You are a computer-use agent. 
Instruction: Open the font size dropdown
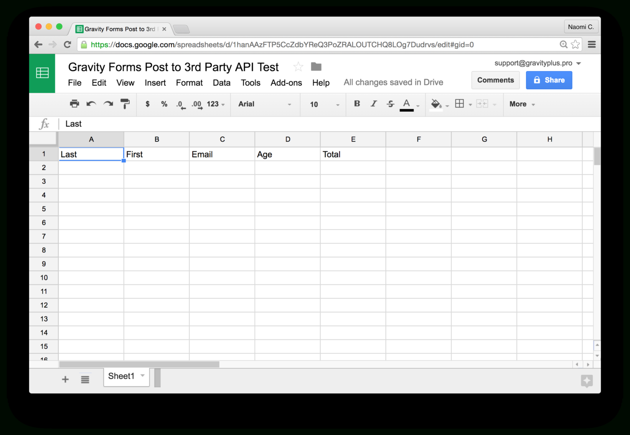coord(322,104)
